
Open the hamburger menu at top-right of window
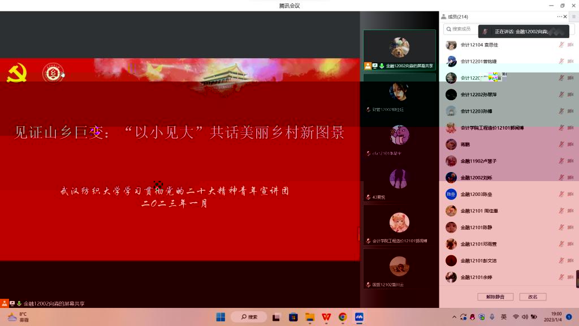pos(573,17)
